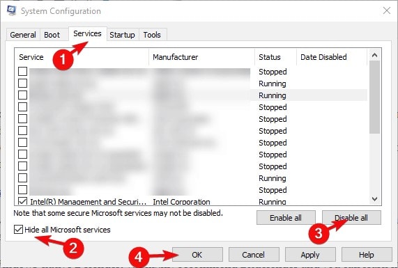Click the services list scrollbar thumb
Viewport: 398px width, 268px height.
(374, 97)
